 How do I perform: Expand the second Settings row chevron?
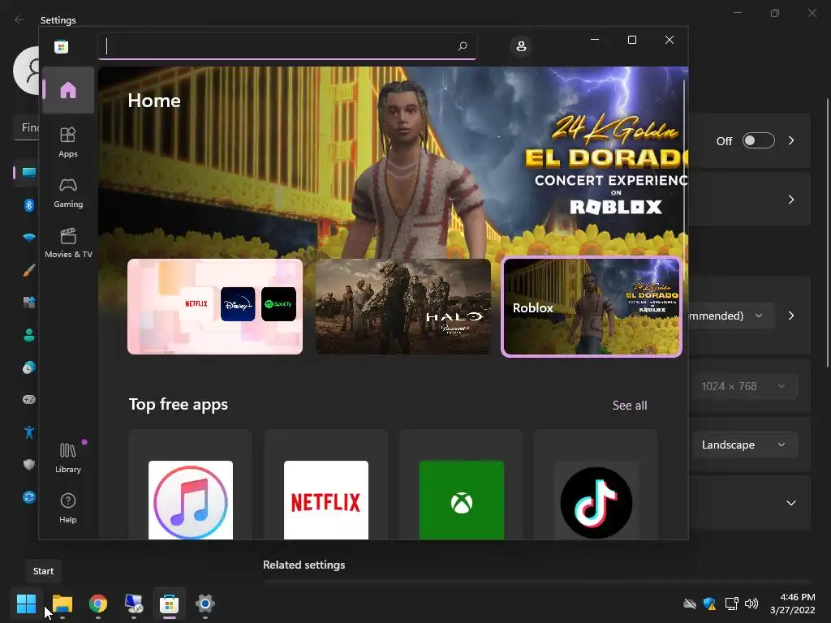[x=791, y=200]
